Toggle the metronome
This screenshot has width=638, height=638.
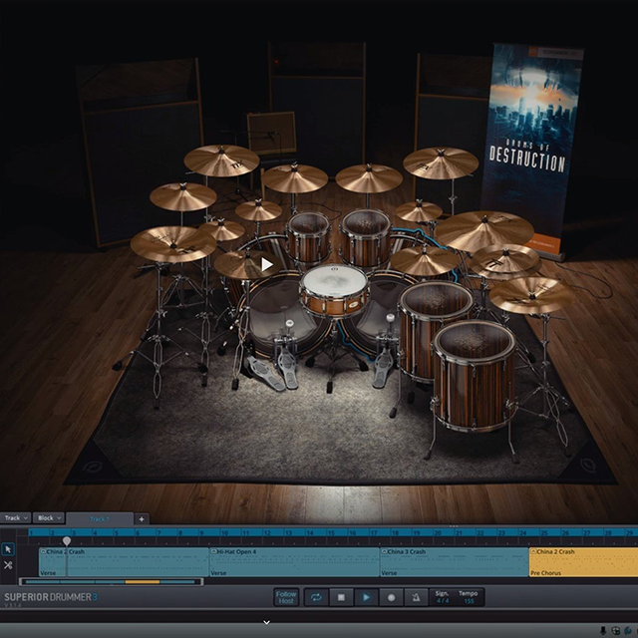[416, 597]
